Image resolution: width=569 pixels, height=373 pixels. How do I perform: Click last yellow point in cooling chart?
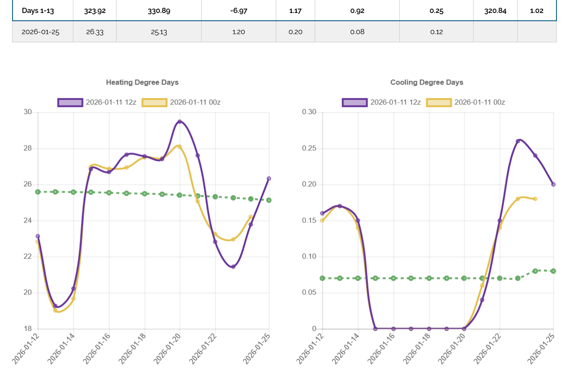tap(535, 199)
